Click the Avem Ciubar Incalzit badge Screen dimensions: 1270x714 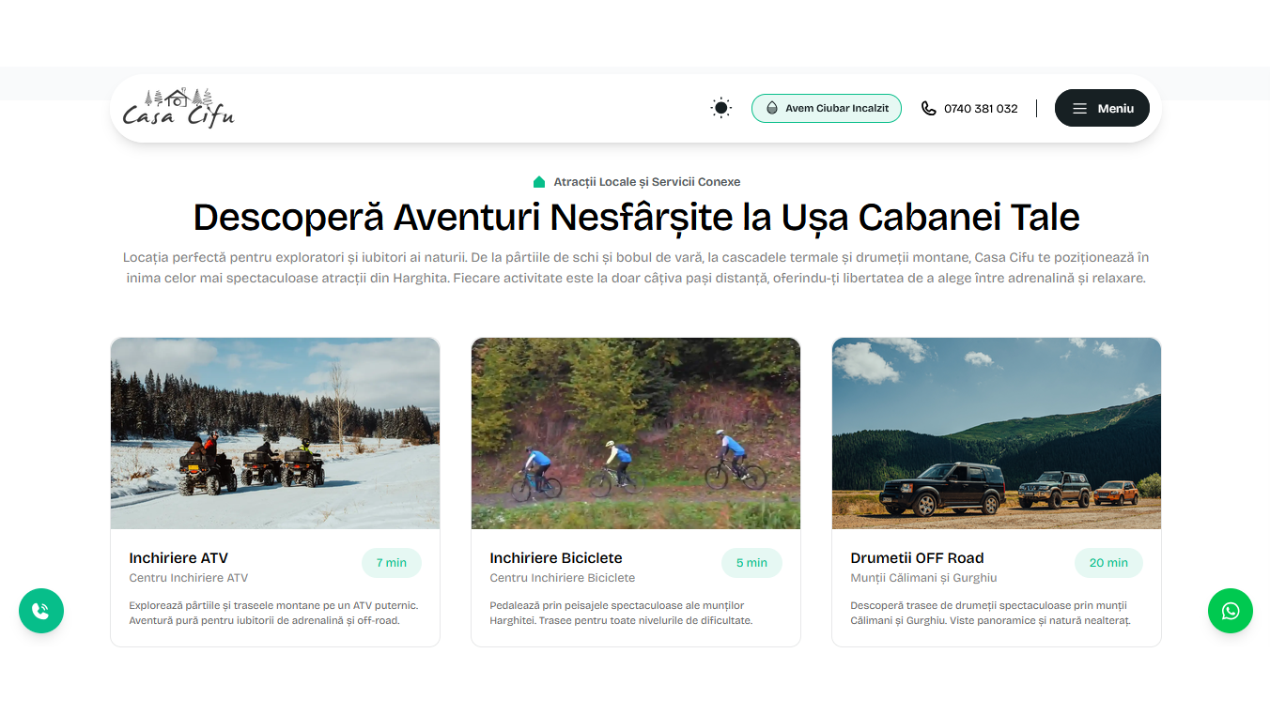(x=827, y=108)
